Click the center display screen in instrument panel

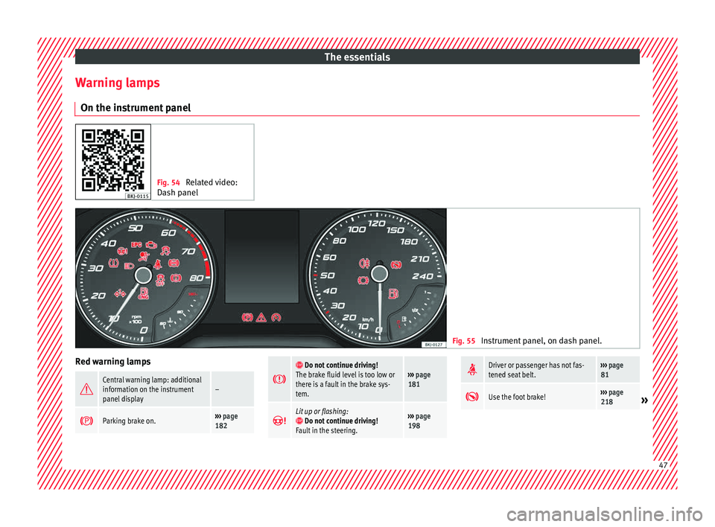click(x=261, y=256)
